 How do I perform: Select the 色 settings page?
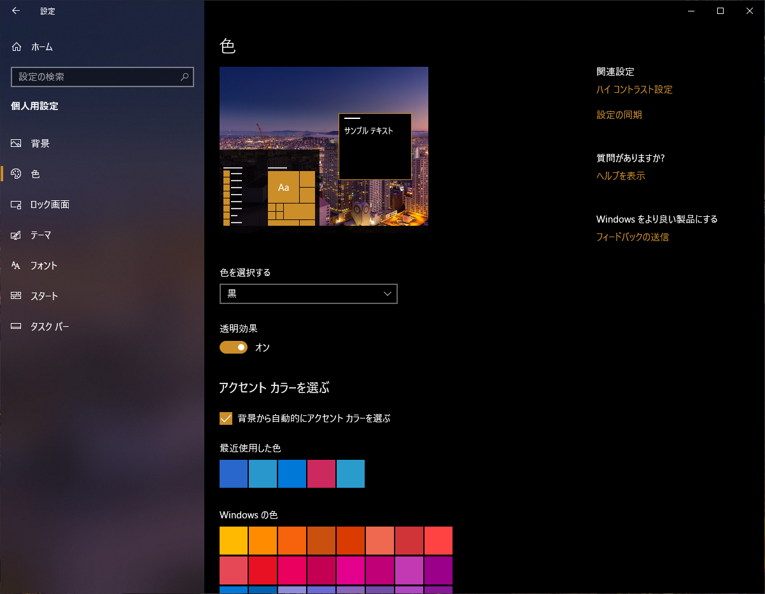click(x=102, y=174)
